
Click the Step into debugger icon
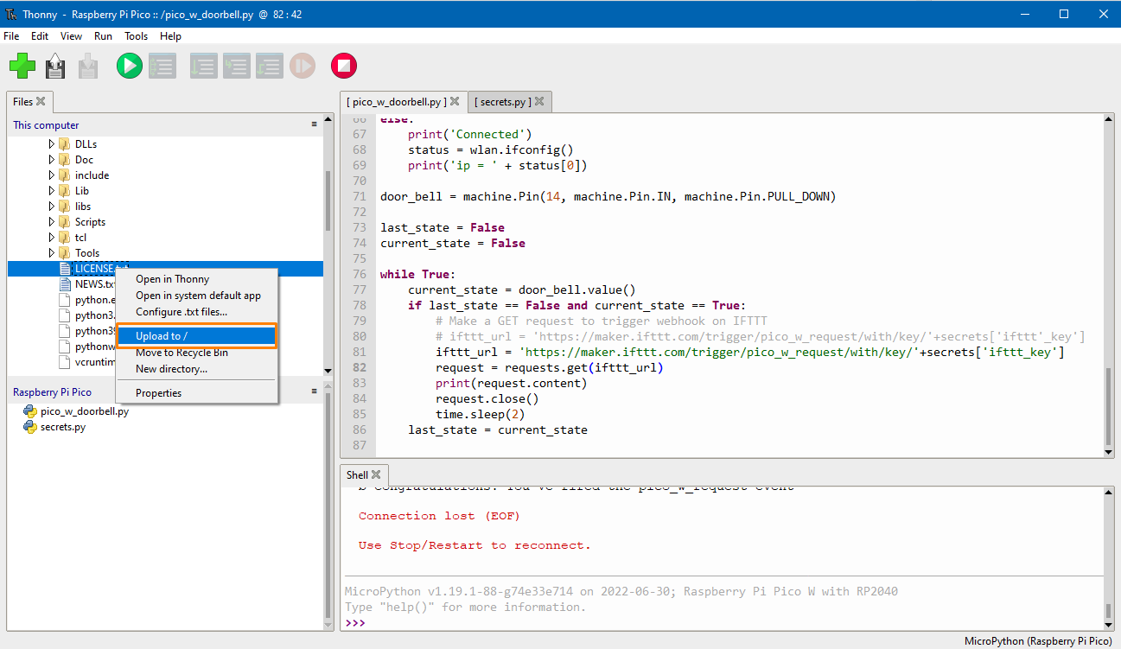point(236,66)
